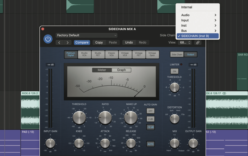Image resolution: width=248 pixels, height=156 pixels.
Task: Open the Factory Default preset menu
Action: (x=86, y=35)
